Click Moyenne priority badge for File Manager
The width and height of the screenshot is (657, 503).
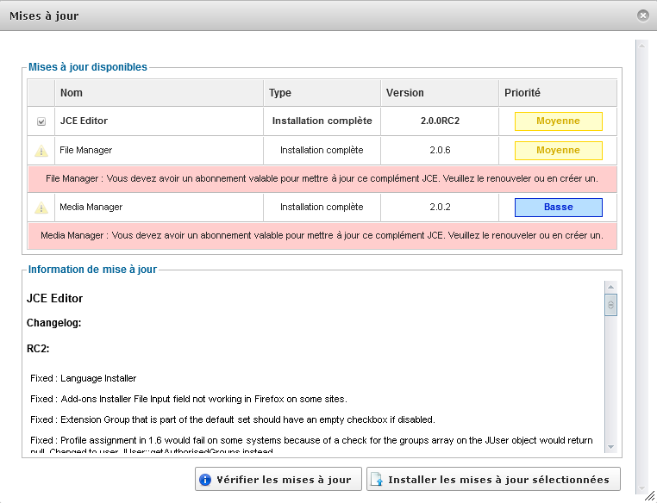pos(558,151)
